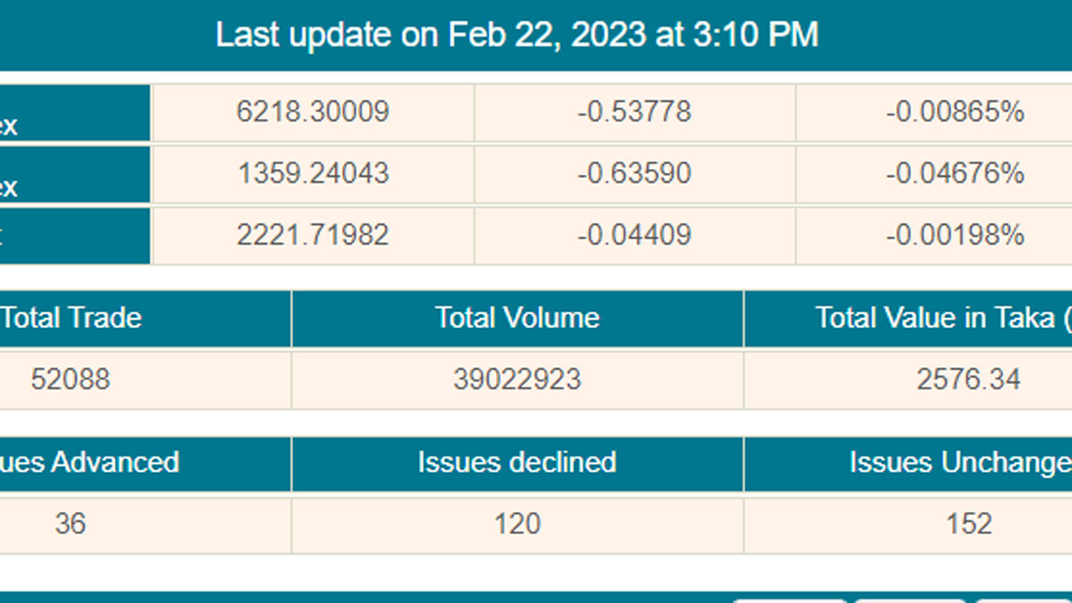Click the Last update timestamp banner
The image size is (1072, 603).
click(x=517, y=35)
